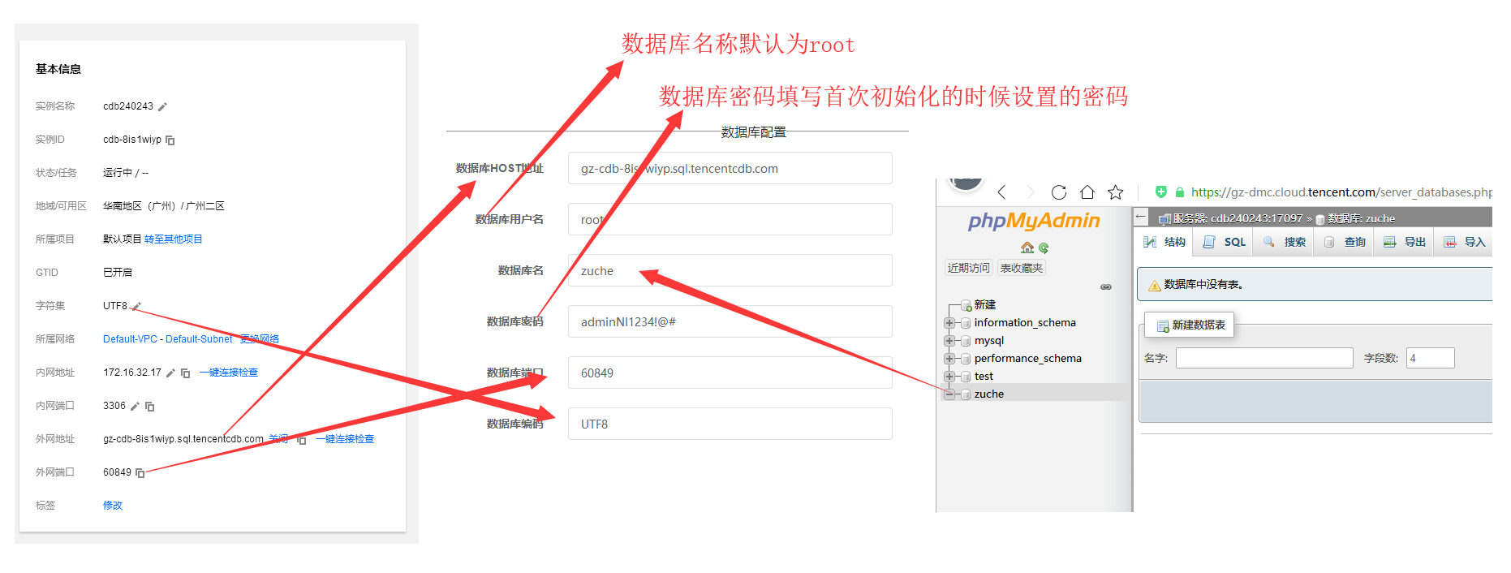Click the 名字 table name input
The image size is (1511, 573).
pyautogui.click(x=1264, y=358)
